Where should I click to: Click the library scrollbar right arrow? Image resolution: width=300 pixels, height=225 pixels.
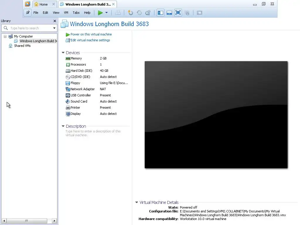coord(54,221)
